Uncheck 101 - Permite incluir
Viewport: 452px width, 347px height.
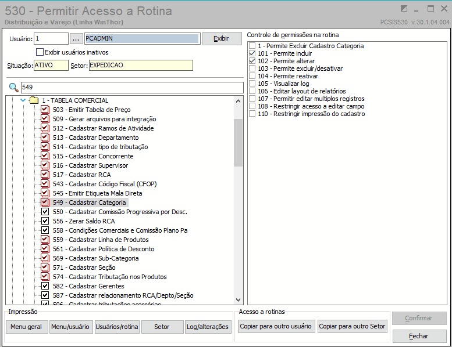252,53
